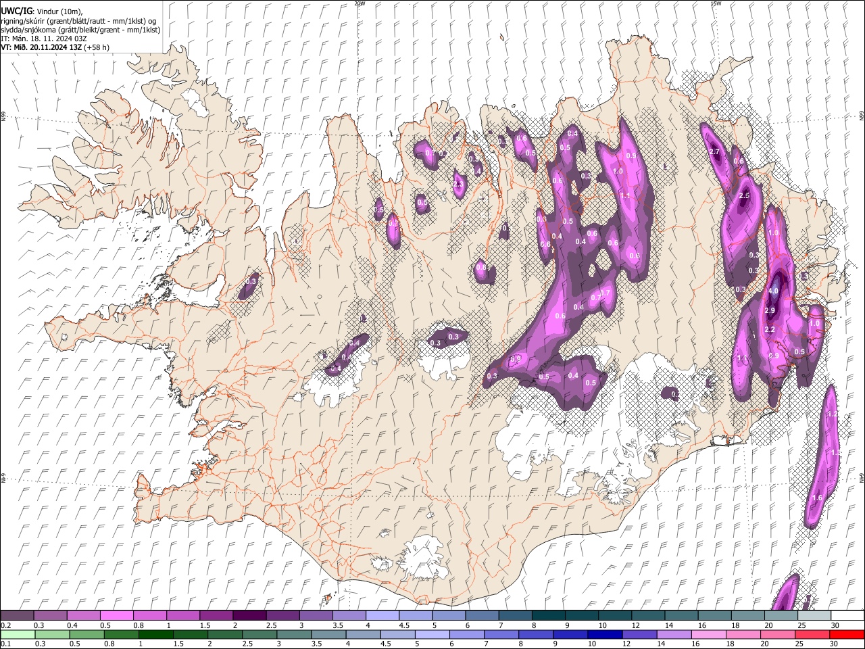Select the '1.6' value in the offshore band
The width and height of the screenshot is (865, 649).
click(x=816, y=498)
